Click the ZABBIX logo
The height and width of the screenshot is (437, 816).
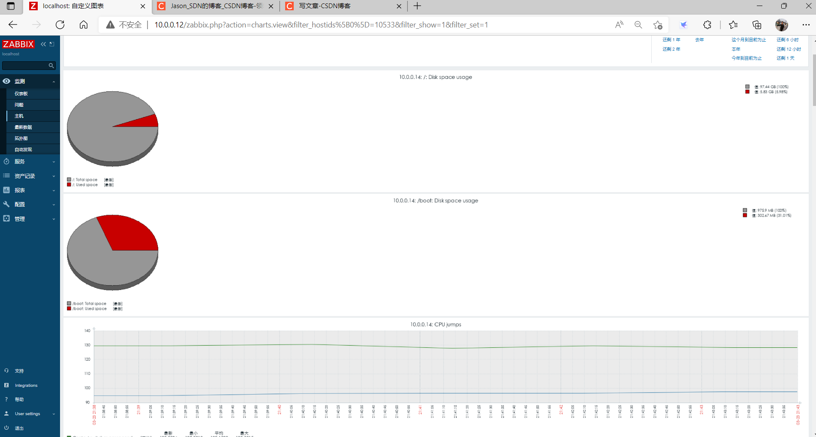[x=18, y=44]
